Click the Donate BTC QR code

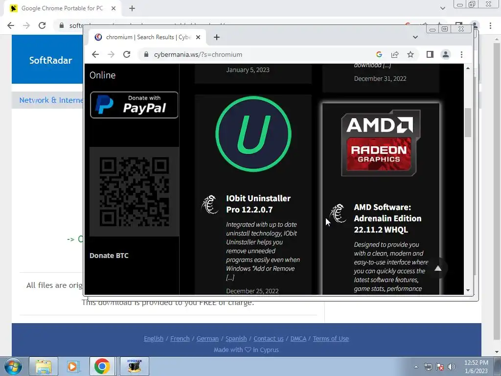click(x=134, y=191)
